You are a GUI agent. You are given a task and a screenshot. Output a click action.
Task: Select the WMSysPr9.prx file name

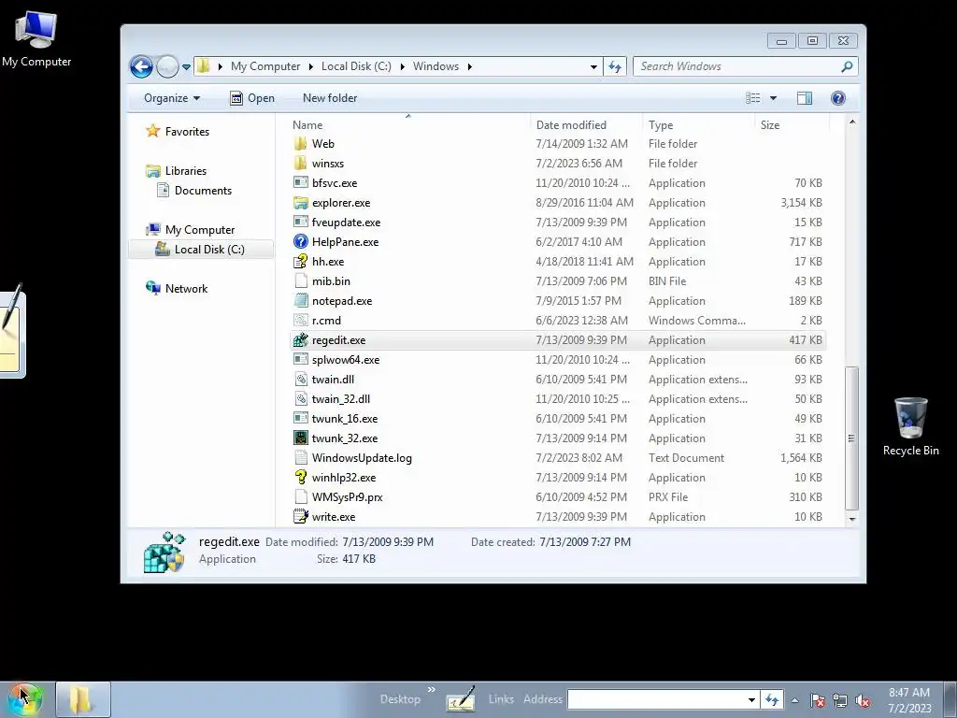pyautogui.click(x=347, y=497)
